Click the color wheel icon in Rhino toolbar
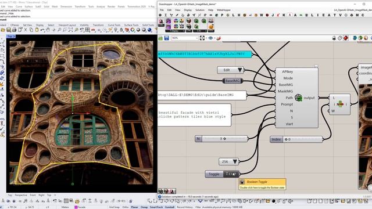Viewport: 372px width, 209px height. (x=133, y=30)
